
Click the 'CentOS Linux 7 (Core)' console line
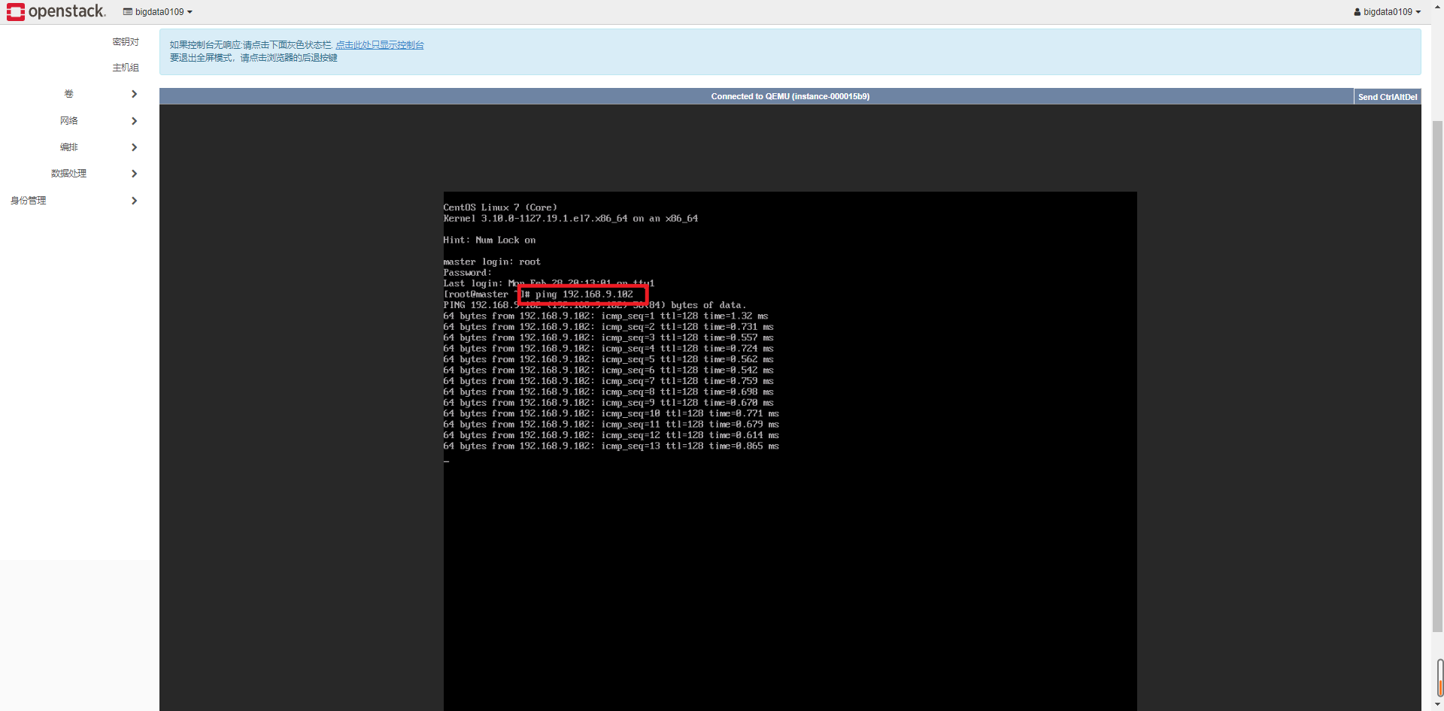500,207
